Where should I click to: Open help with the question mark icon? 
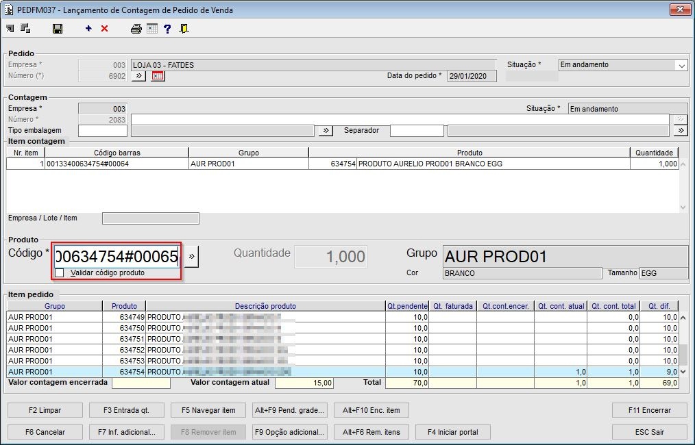pos(167,29)
